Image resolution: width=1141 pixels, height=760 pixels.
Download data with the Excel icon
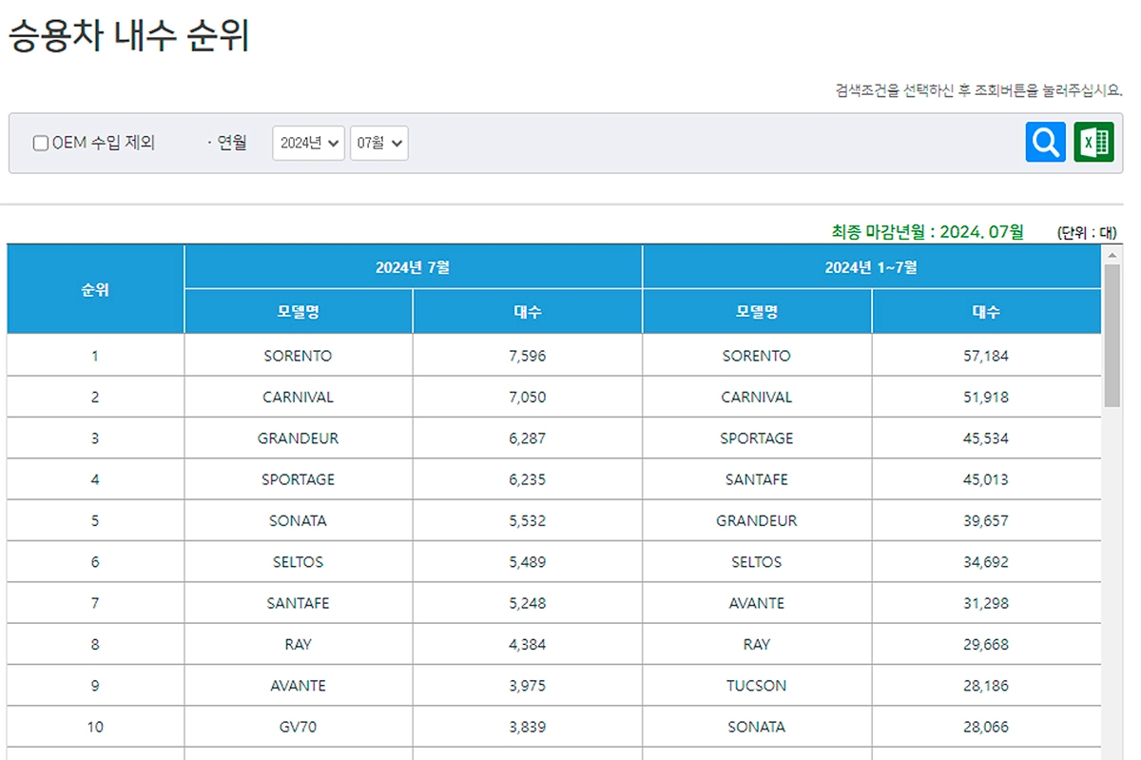pos(1093,143)
